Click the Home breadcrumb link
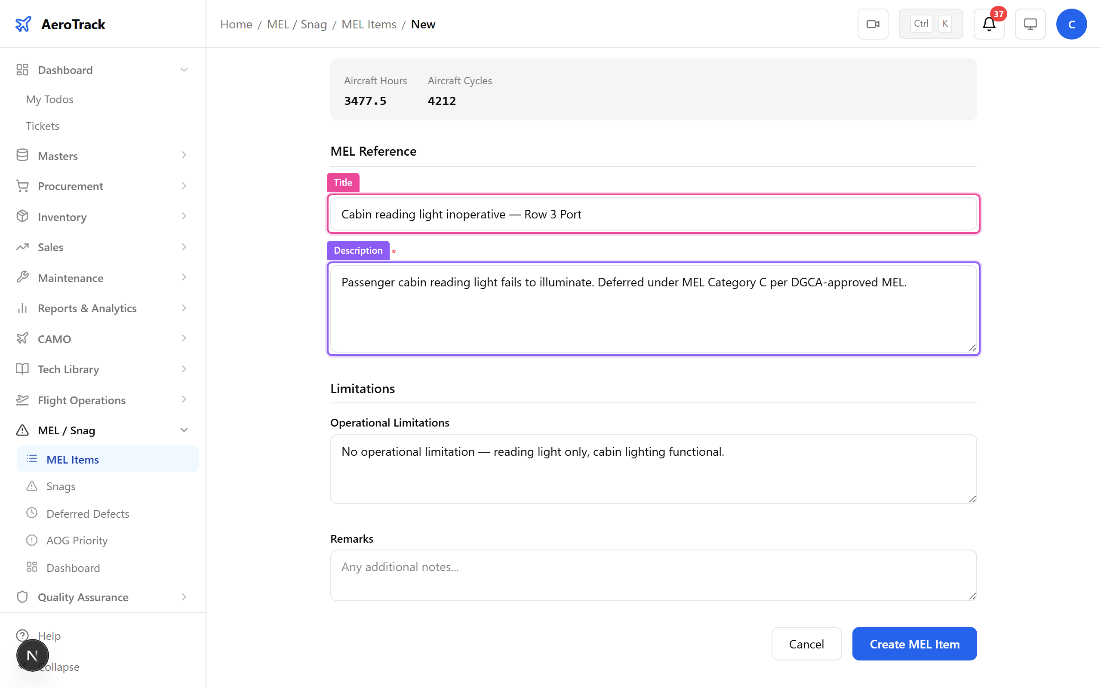 236,24
